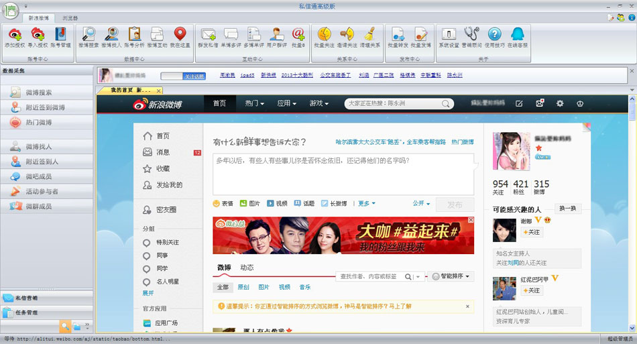Select 活动参与者 in the left sidebar

tap(47, 191)
